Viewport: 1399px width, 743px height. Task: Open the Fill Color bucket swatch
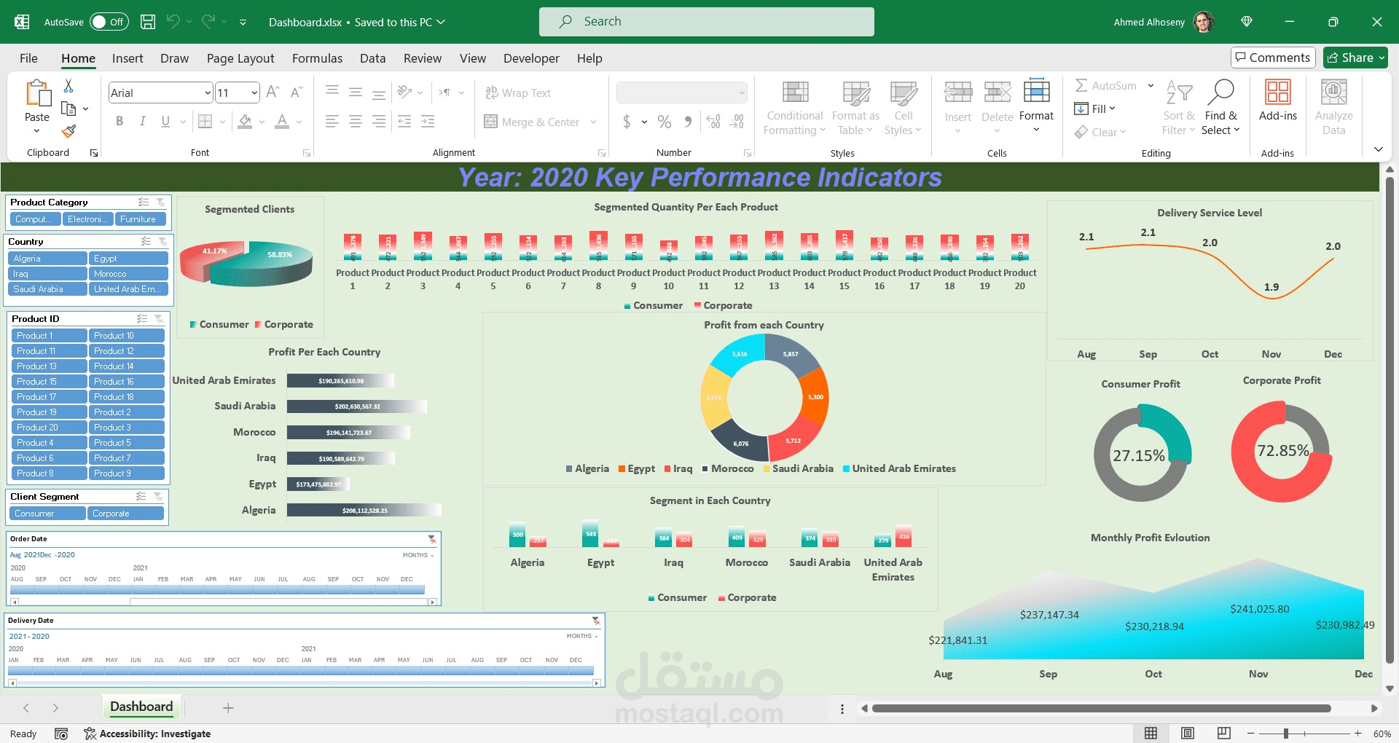(246, 122)
